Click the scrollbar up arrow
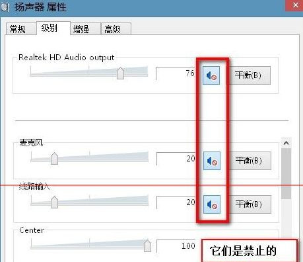 286,143
